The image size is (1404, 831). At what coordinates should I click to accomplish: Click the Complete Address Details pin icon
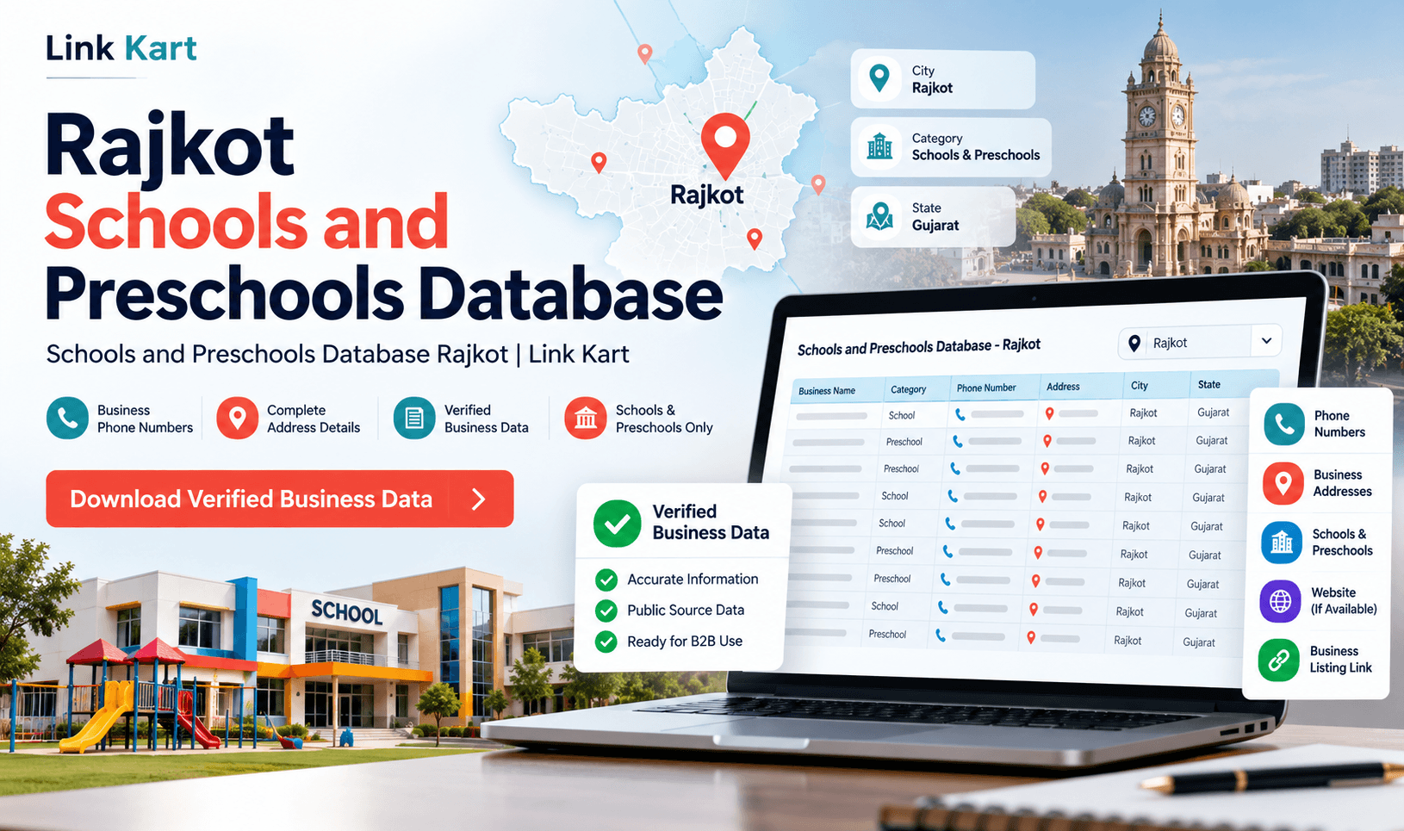coord(238,419)
